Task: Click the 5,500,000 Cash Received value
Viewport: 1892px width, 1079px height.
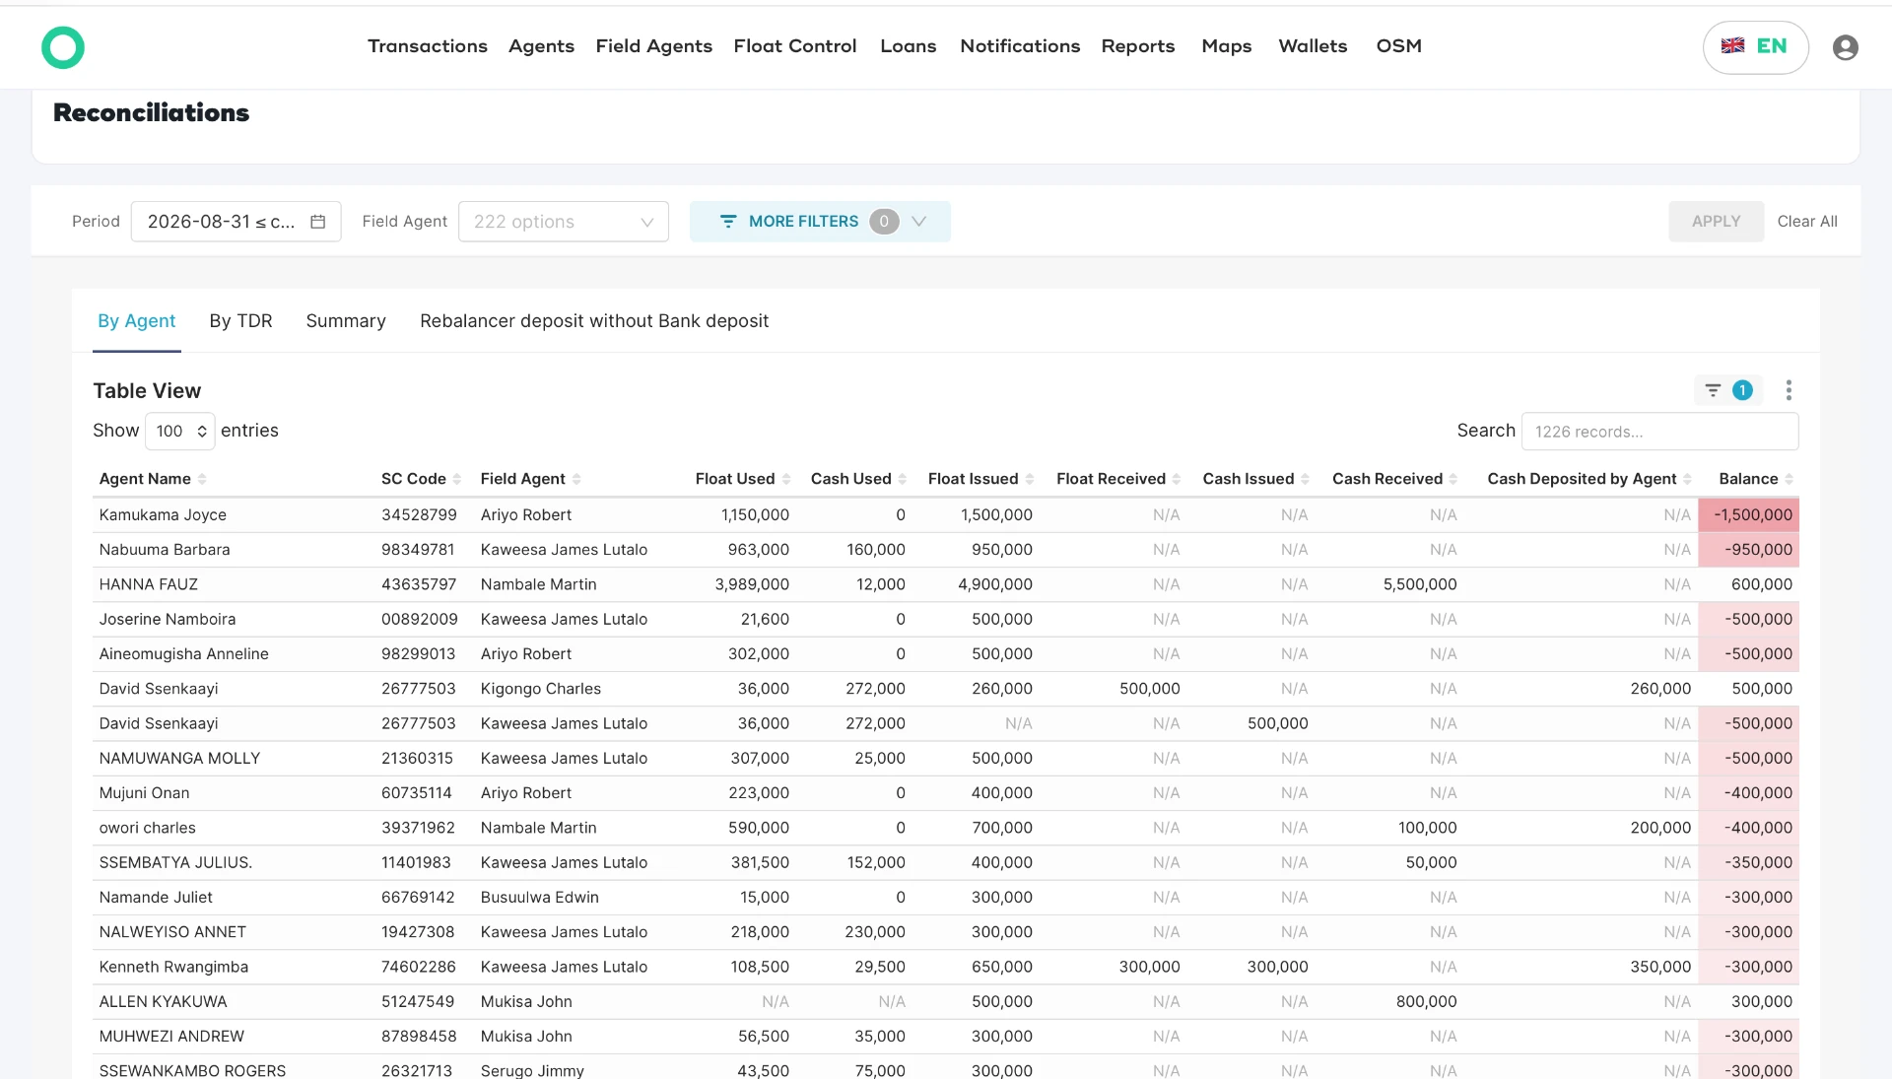Action: 1420,584
